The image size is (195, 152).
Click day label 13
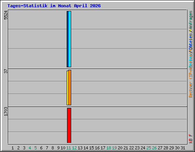pyautogui.click(x=80, y=148)
